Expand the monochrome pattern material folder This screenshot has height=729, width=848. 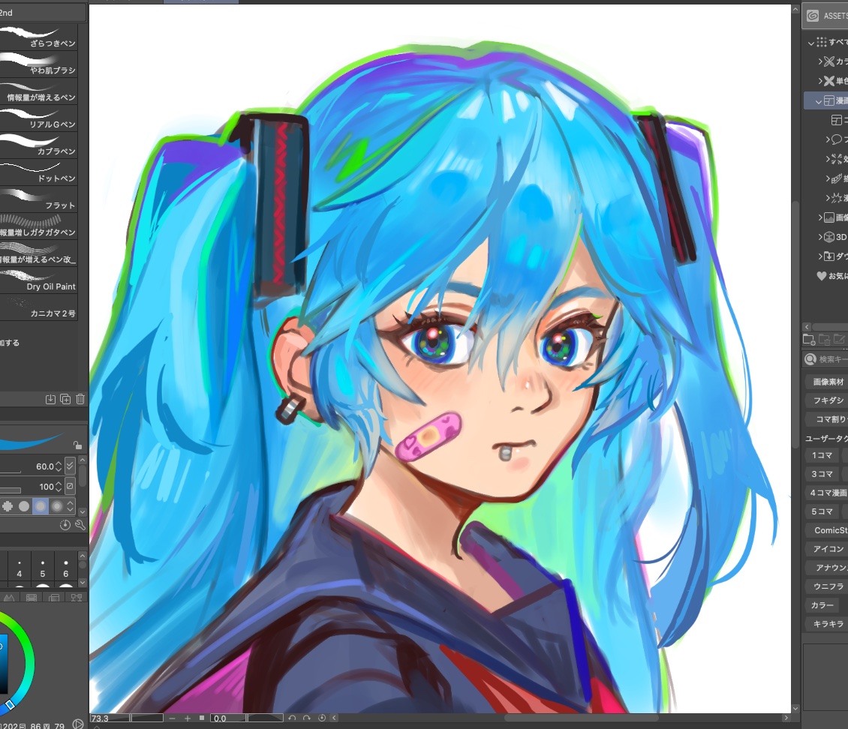tap(820, 81)
